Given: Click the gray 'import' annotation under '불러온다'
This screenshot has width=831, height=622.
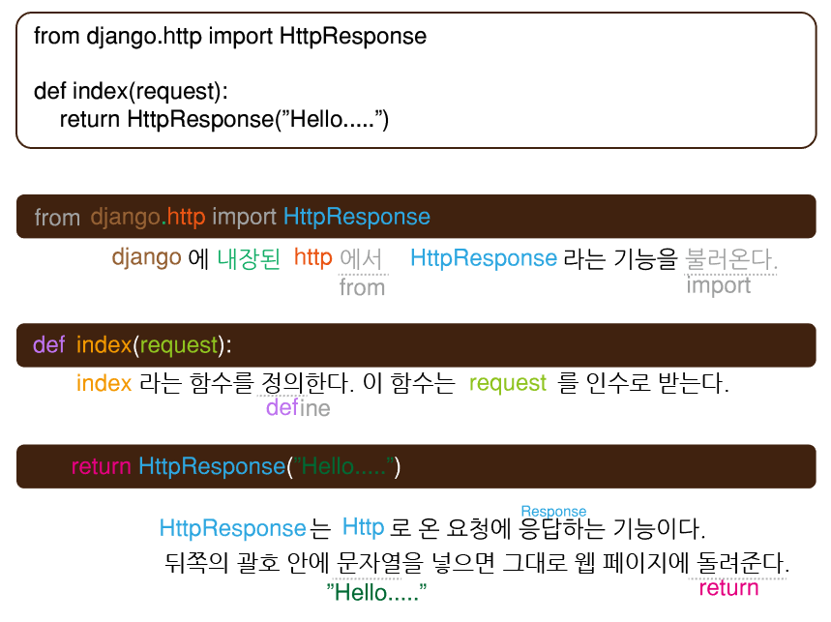Looking at the screenshot, I should 719,286.
